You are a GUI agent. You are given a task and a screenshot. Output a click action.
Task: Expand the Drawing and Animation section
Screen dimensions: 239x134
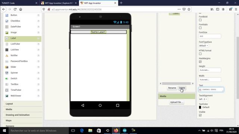(x=22, y=115)
